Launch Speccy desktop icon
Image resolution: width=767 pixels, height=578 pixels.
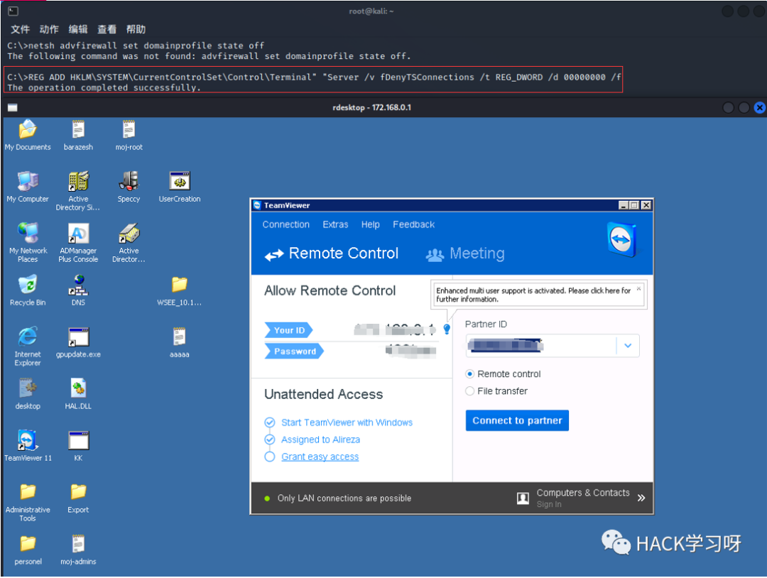point(129,181)
